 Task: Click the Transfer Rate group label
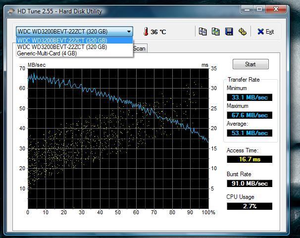pos(244,80)
